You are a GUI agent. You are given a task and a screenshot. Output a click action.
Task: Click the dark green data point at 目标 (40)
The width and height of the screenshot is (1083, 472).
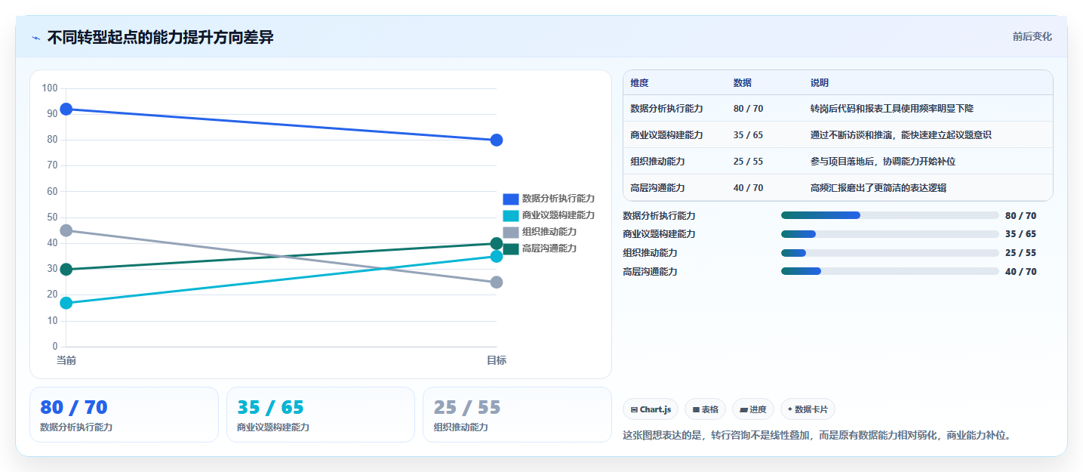[497, 243]
